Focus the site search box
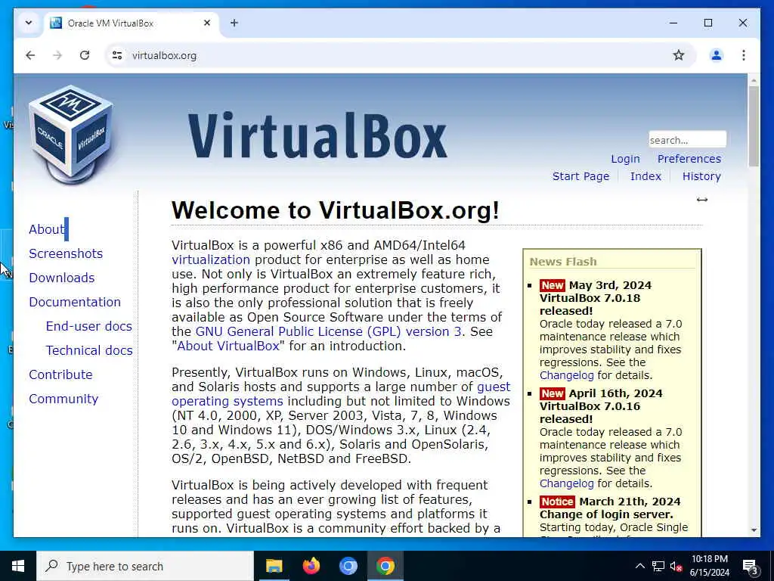The width and height of the screenshot is (774, 581). [687, 140]
